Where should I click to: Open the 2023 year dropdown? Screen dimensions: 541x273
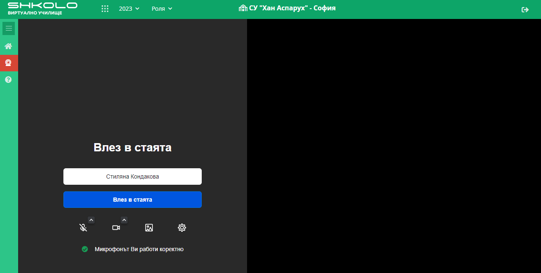129,9
